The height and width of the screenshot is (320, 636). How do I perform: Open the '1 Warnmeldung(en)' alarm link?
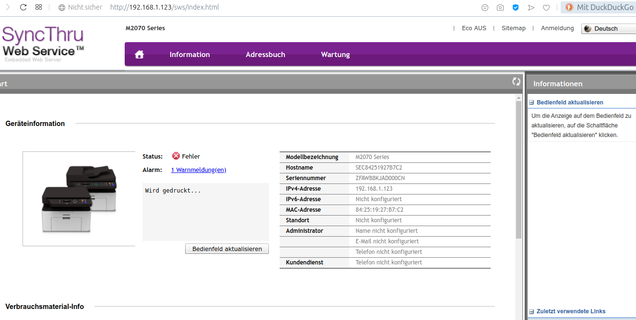tap(199, 170)
